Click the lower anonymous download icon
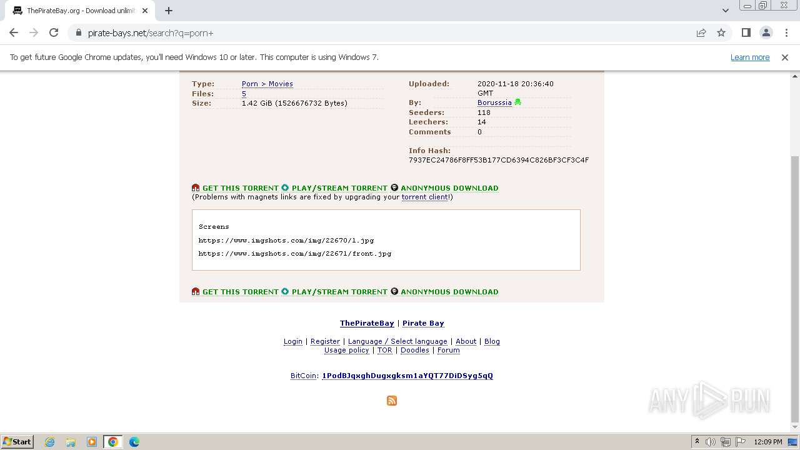The width and height of the screenshot is (800, 450). (x=394, y=292)
